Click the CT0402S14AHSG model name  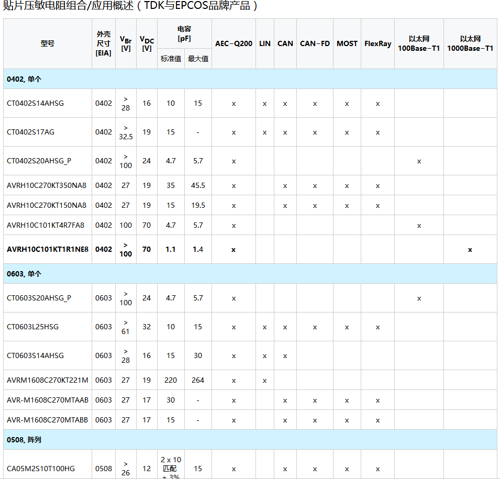click(35, 103)
